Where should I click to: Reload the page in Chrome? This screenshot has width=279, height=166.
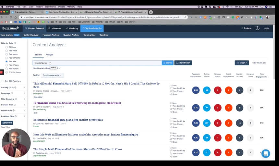[x=11, y=17]
